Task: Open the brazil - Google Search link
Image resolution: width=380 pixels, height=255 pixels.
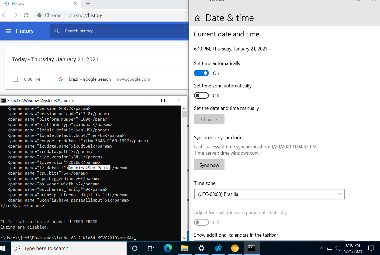Action: coord(90,79)
